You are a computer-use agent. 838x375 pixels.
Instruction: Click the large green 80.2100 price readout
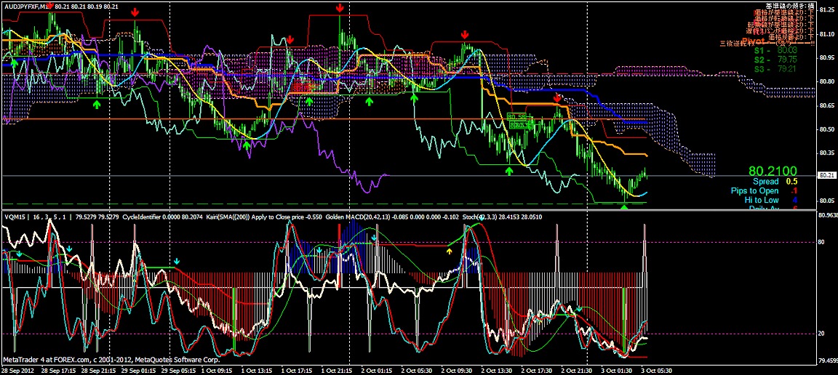click(775, 170)
